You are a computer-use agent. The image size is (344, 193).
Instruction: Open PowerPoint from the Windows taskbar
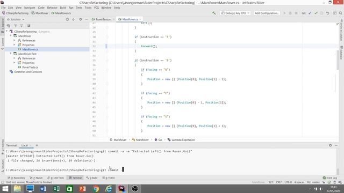point(82,189)
